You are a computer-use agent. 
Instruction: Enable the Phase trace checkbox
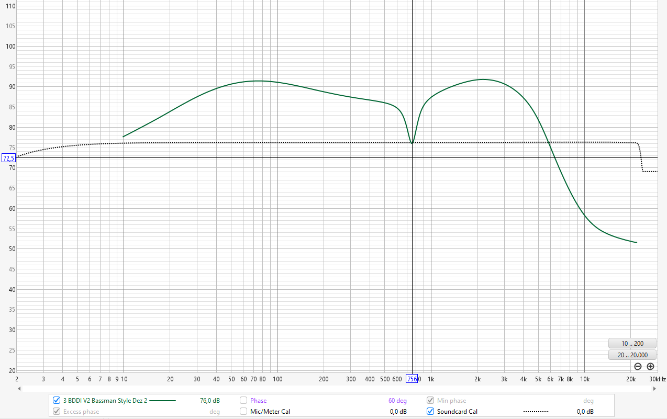pyautogui.click(x=243, y=401)
